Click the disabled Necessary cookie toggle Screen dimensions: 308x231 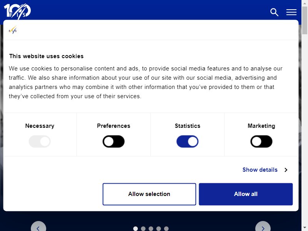[x=40, y=141]
